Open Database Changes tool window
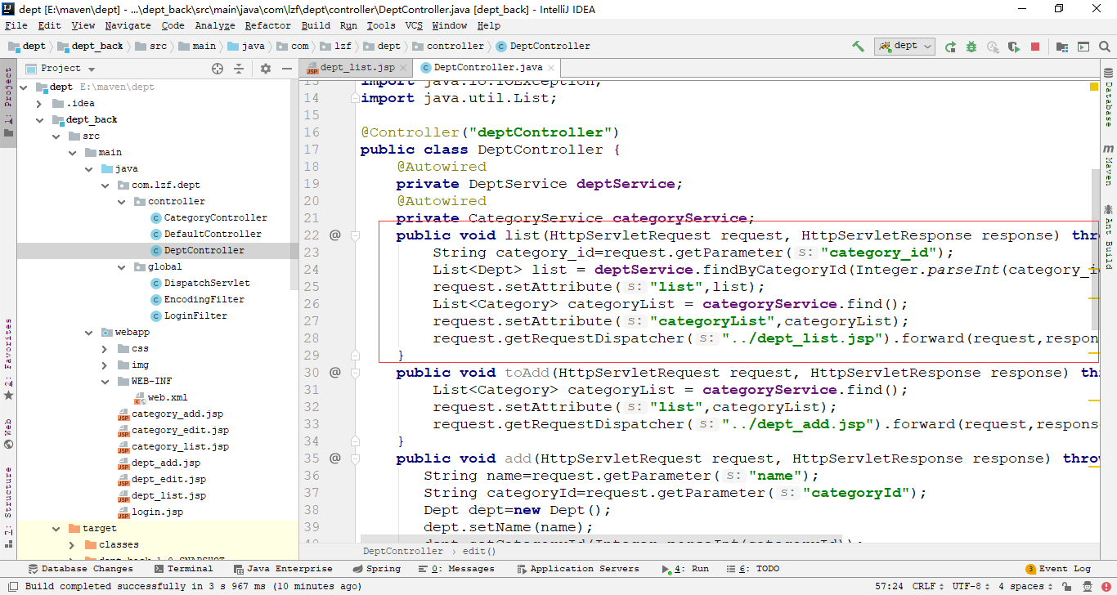The image size is (1117, 595). coord(80,569)
